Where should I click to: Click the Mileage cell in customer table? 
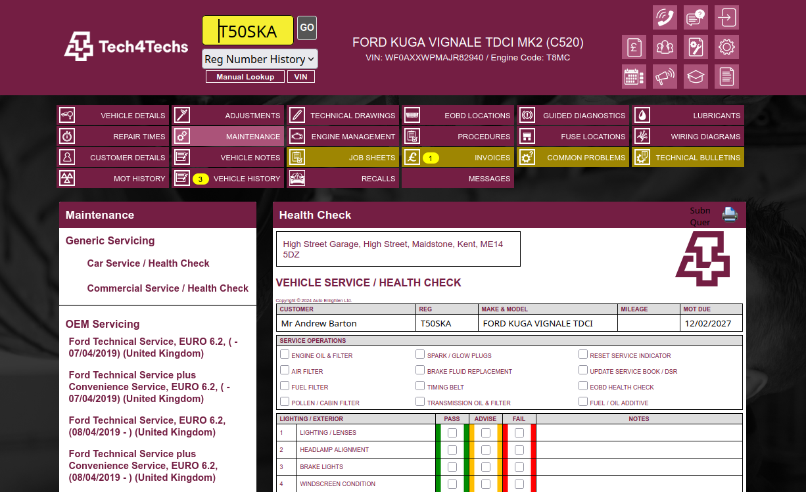649,323
